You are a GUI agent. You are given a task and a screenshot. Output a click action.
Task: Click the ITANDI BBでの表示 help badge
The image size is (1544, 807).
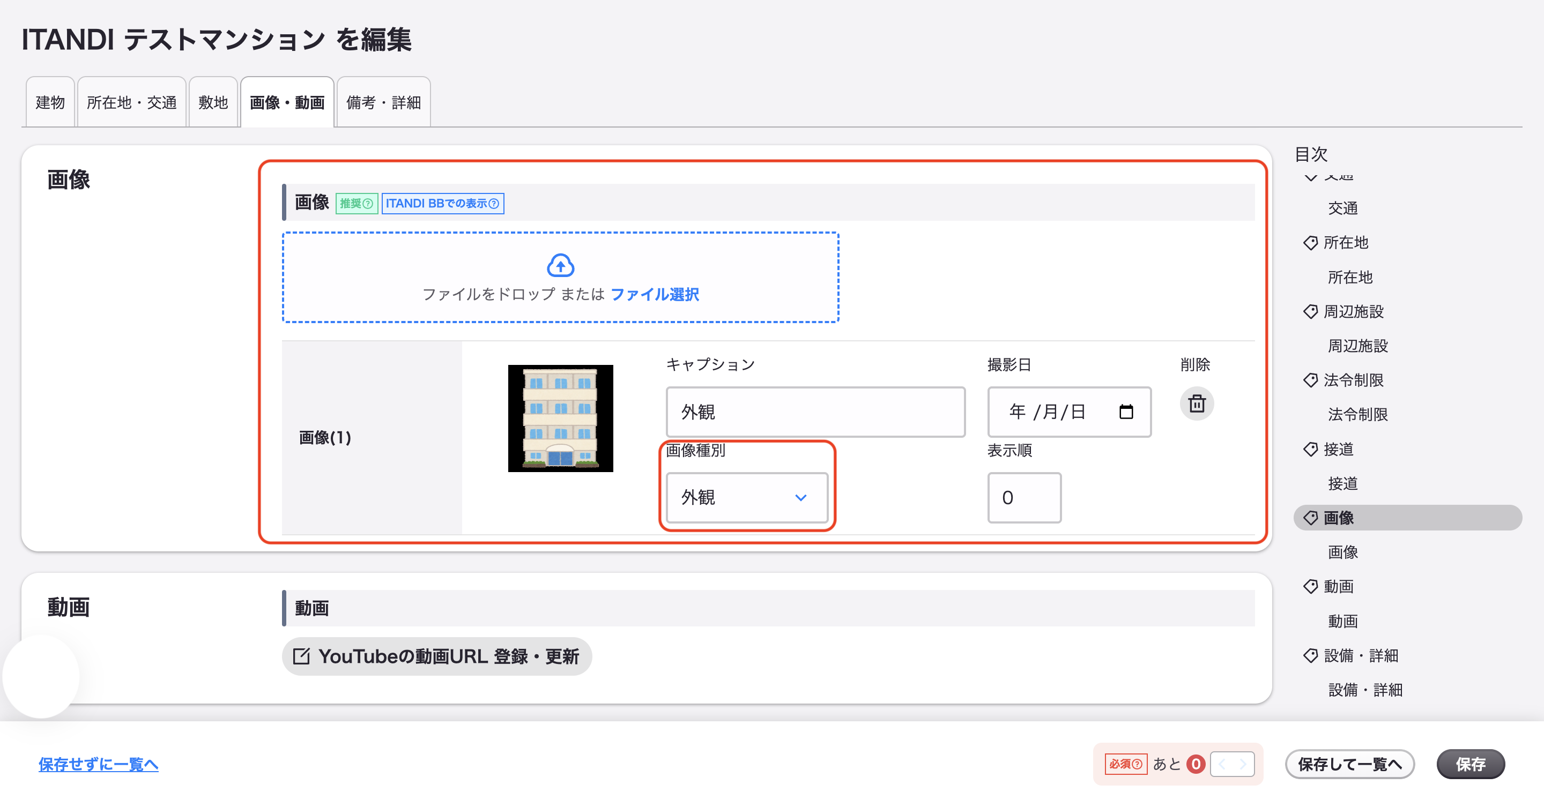tap(442, 204)
